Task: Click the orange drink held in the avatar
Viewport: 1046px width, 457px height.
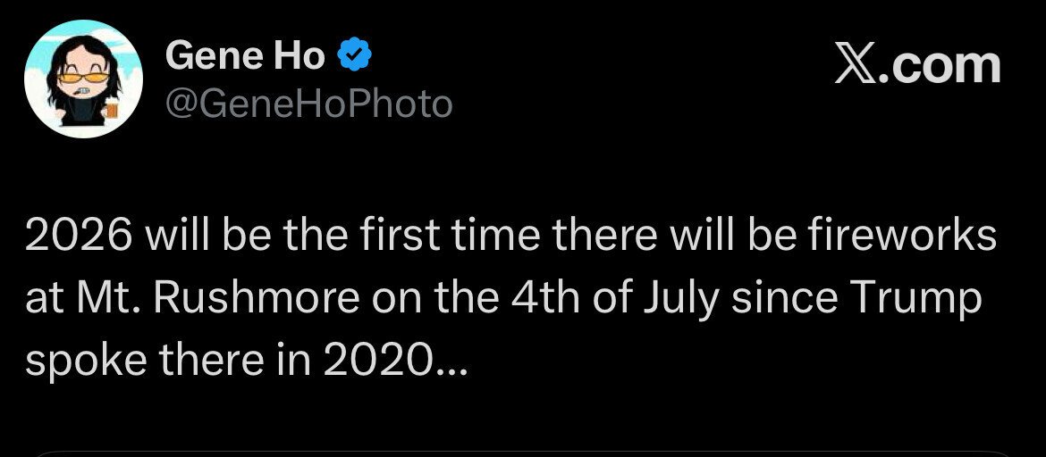Action: pos(112,110)
